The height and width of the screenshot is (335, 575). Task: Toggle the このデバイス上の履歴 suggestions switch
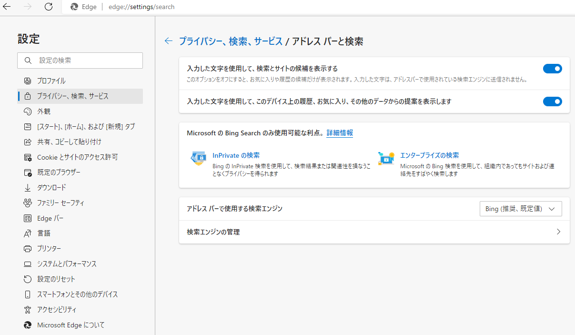553,102
